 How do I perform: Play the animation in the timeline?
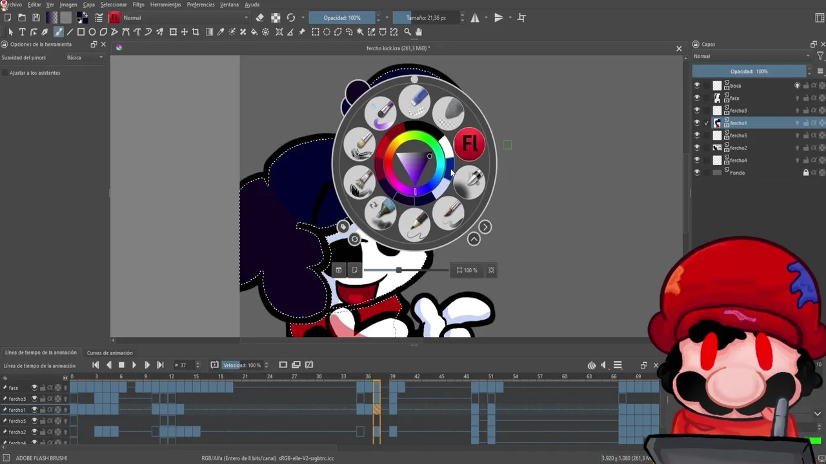(x=134, y=365)
